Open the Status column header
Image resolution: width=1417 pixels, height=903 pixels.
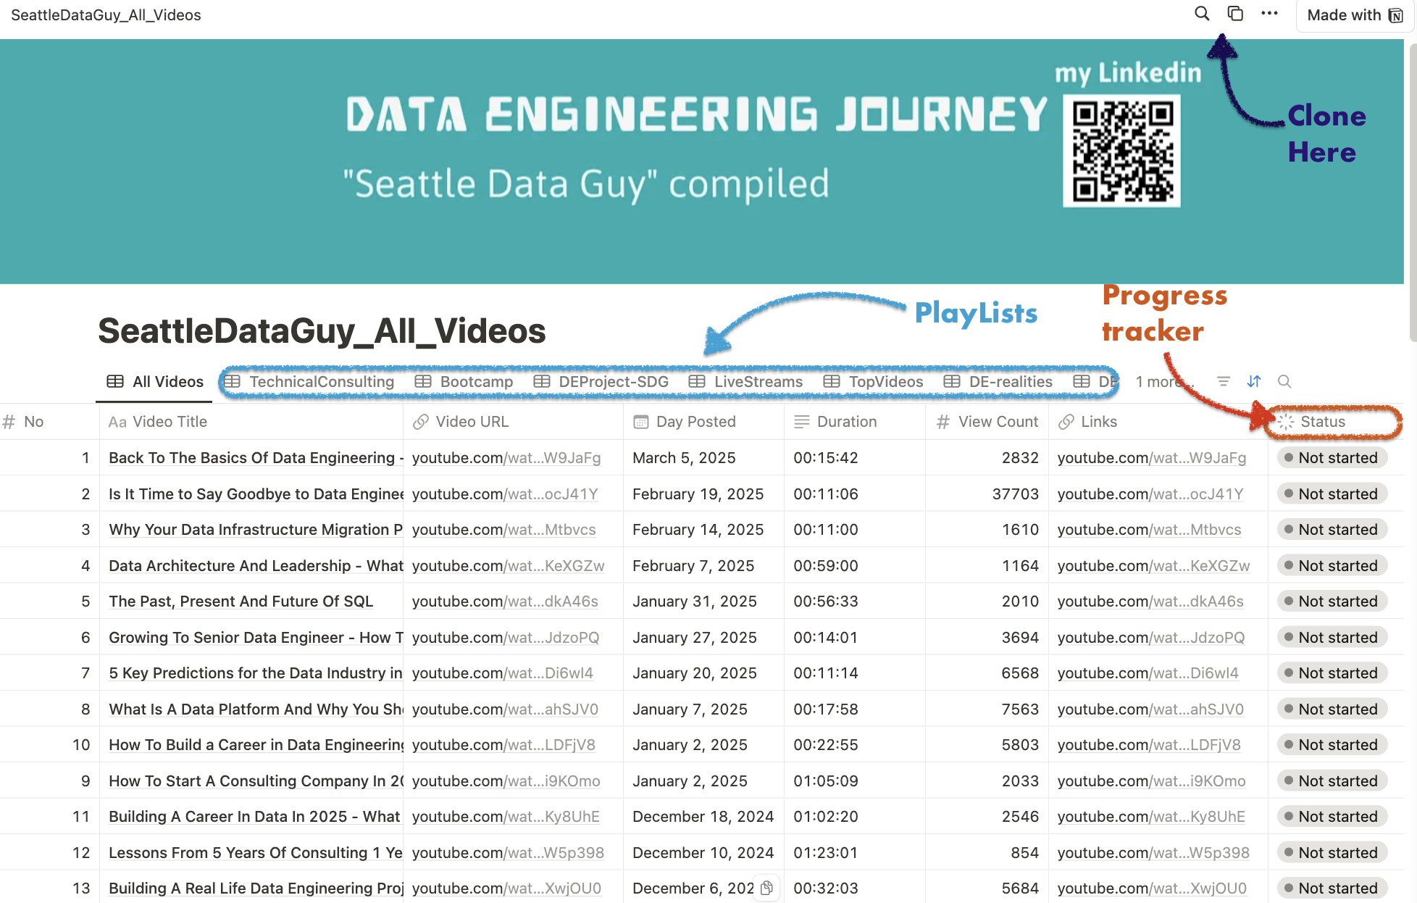[x=1334, y=422]
